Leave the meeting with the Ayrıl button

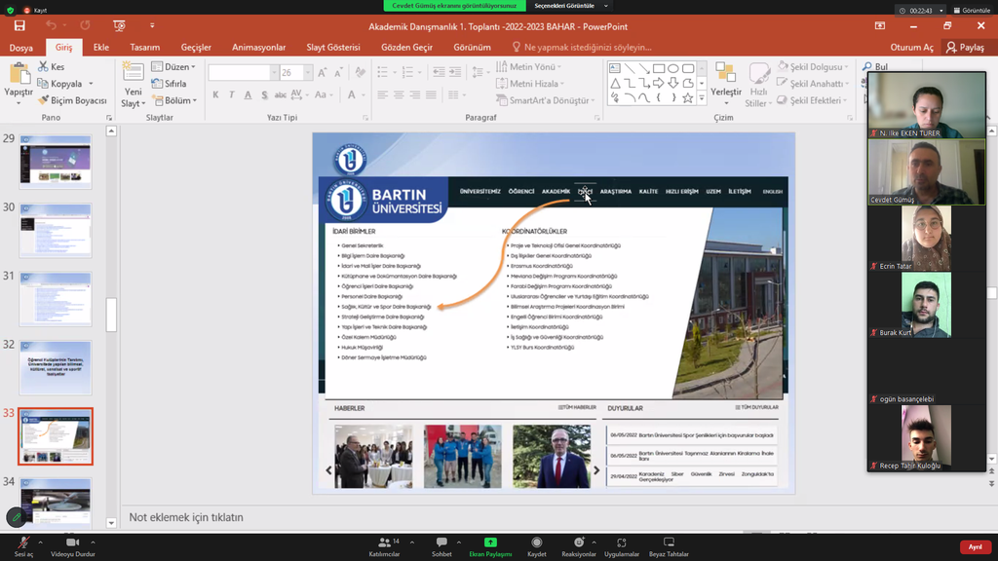pos(975,547)
